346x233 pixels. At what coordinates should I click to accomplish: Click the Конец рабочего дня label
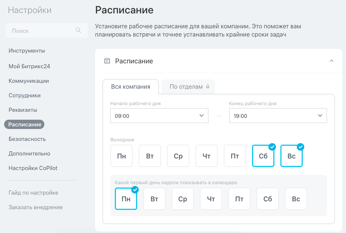(x=253, y=104)
